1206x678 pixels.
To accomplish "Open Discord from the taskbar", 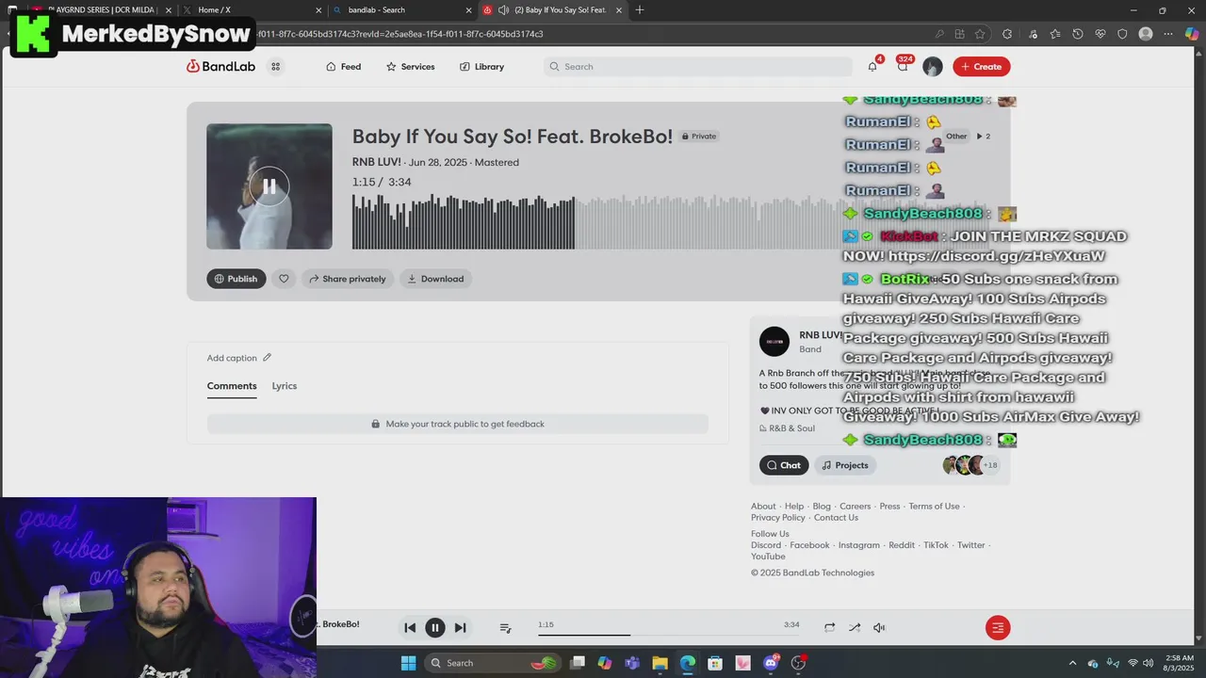I will [x=771, y=663].
